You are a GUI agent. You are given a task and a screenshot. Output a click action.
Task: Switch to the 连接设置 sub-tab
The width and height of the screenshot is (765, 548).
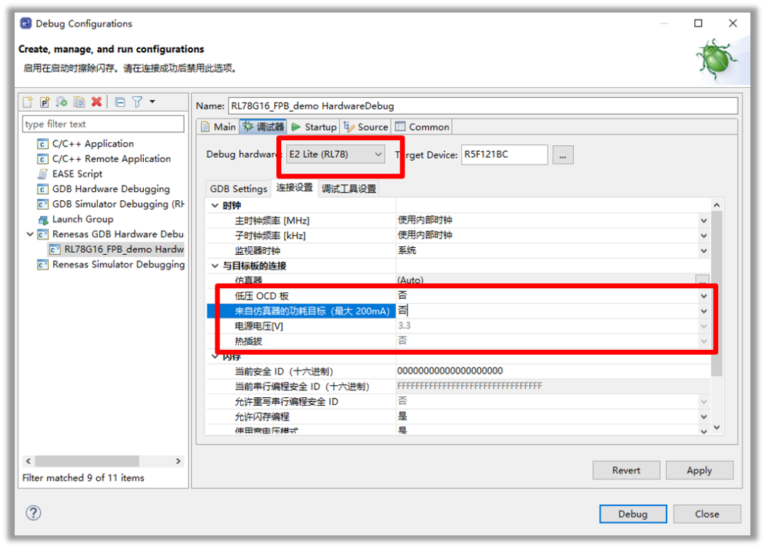(294, 188)
